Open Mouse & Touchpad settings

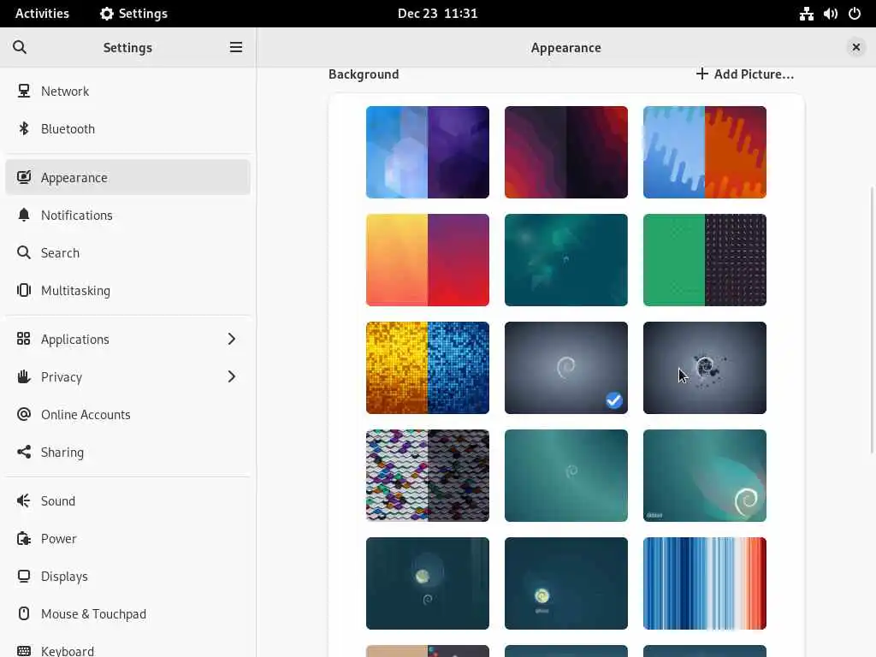point(128,613)
